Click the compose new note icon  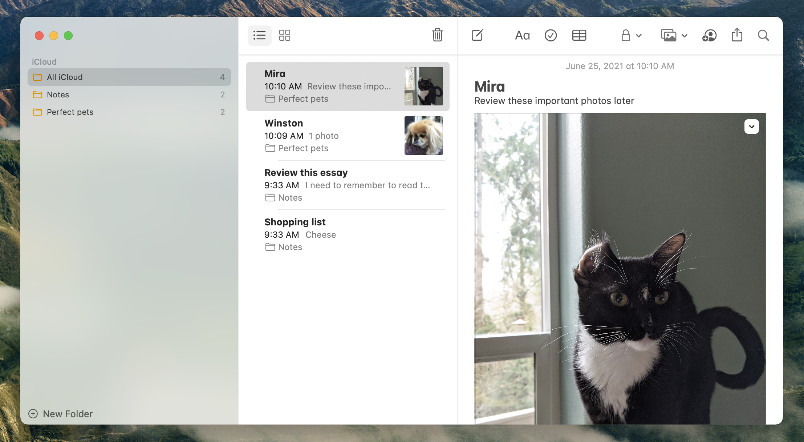coord(477,35)
